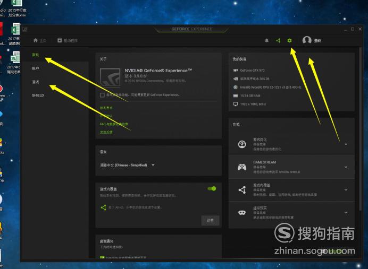Click the 游戏优化 speedometer icon
This screenshot has height=269, width=368.
(x=242, y=144)
